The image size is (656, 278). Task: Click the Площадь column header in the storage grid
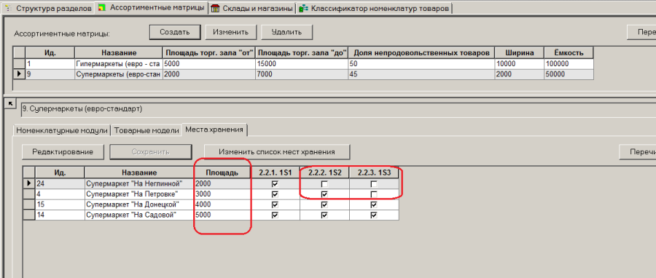pos(222,172)
